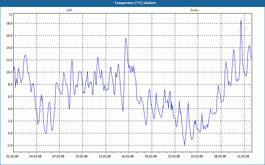This screenshot has height=165, width=265.
Task: Click the highest temperature peak above 18 °C
Action: pyautogui.click(x=241, y=20)
